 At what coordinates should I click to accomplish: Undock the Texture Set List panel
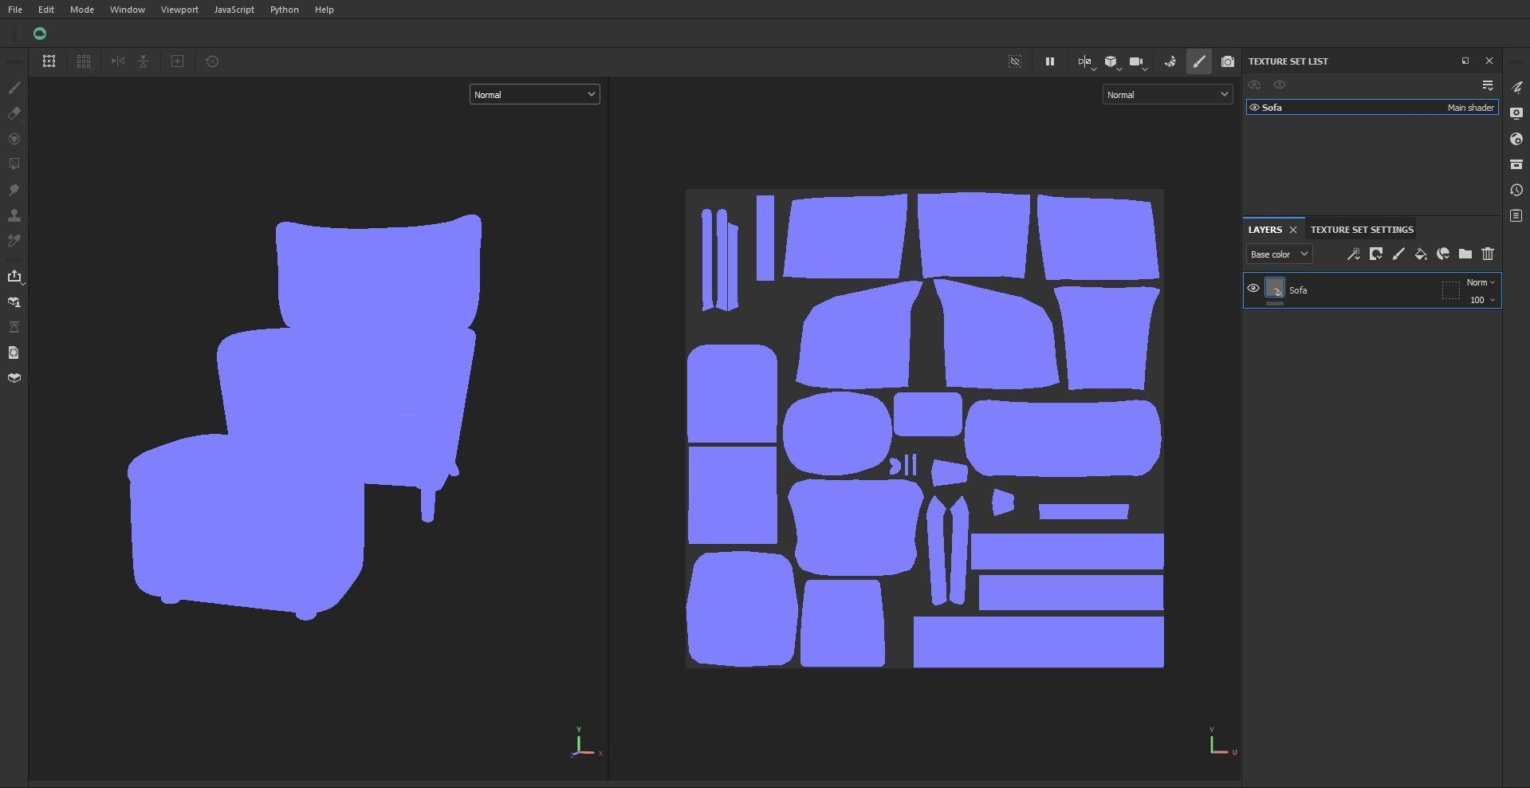tap(1465, 61)
